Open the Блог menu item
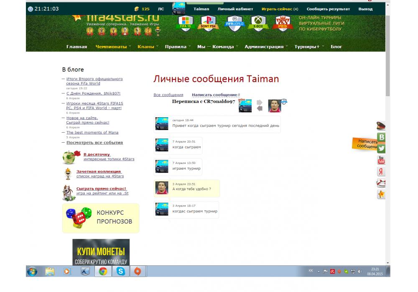Screen dimensions: 418x292 pos(336,47)
